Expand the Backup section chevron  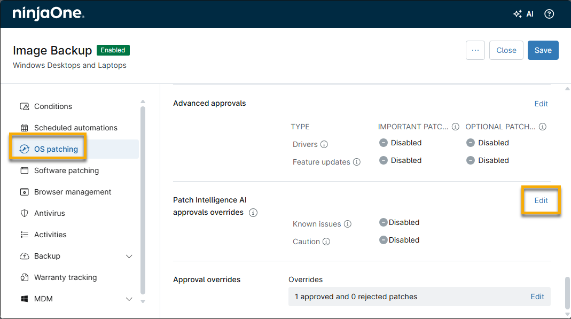(x=129, y=256)
